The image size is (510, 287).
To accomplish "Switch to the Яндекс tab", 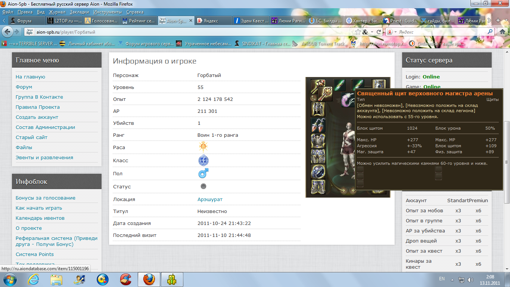I will 213,21.
